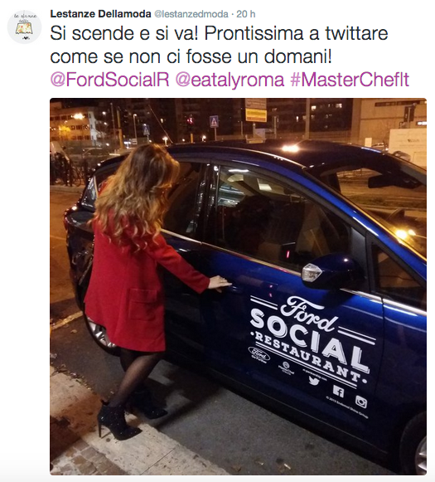Screen dimensions: 435x482
Task: Open the @lestanzedmoda handle link
Action: (x=191, y=14)
